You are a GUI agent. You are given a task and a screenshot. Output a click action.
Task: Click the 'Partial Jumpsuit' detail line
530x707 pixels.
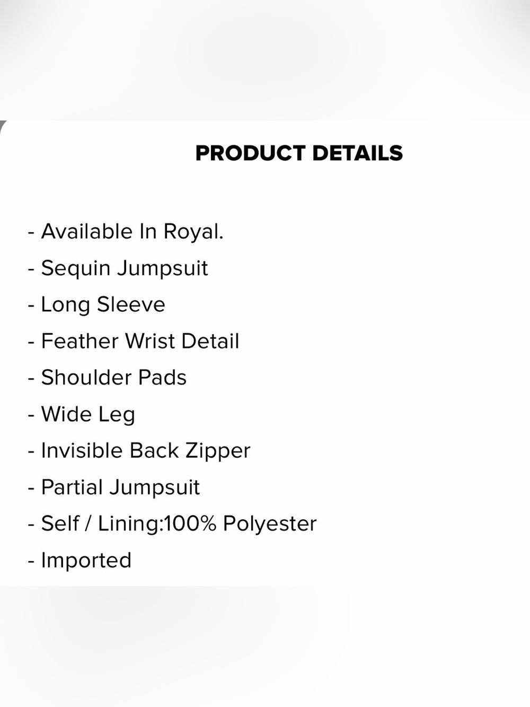(114, 487)
